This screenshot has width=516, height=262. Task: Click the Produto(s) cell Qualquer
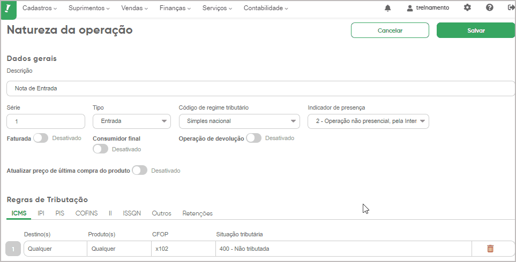119,249
